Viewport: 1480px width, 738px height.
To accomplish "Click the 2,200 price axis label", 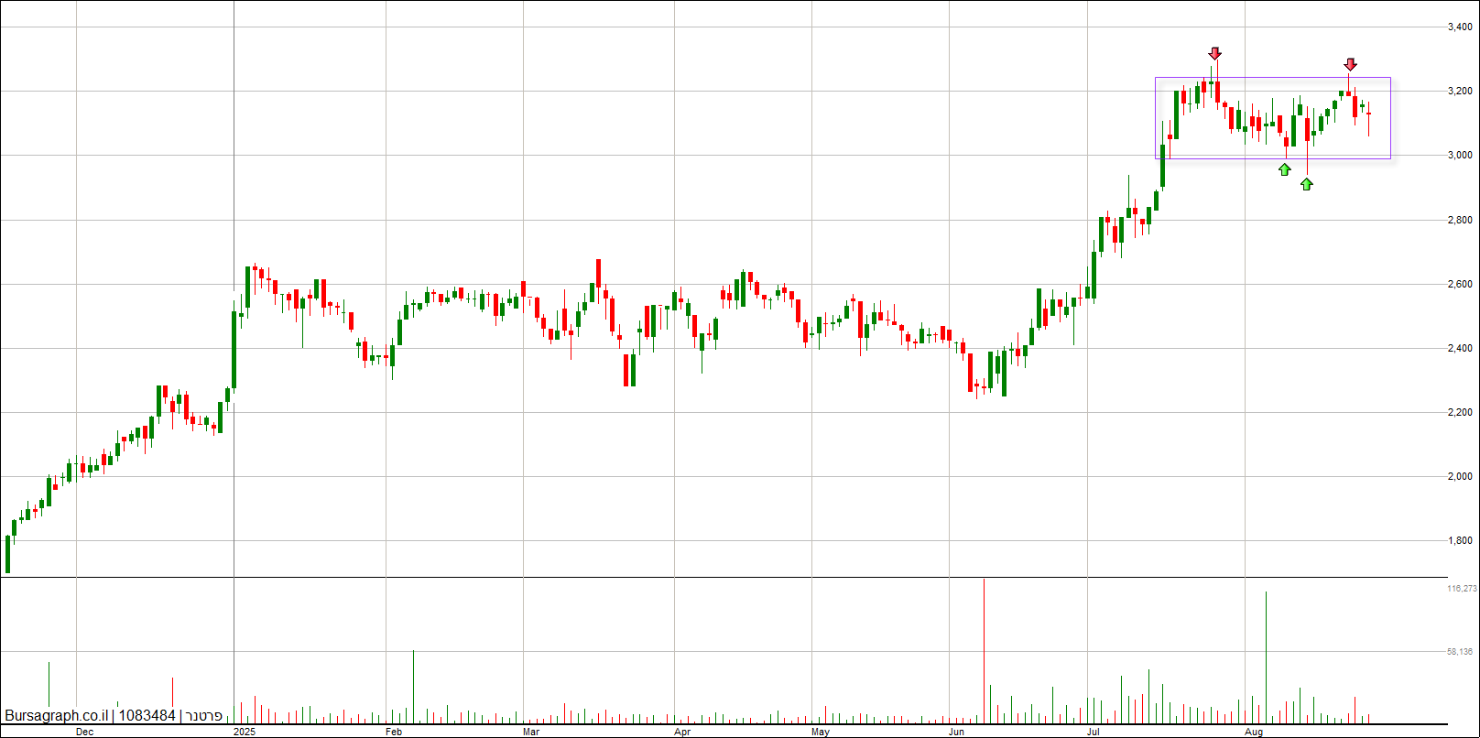I will (x=1460, y=413).
